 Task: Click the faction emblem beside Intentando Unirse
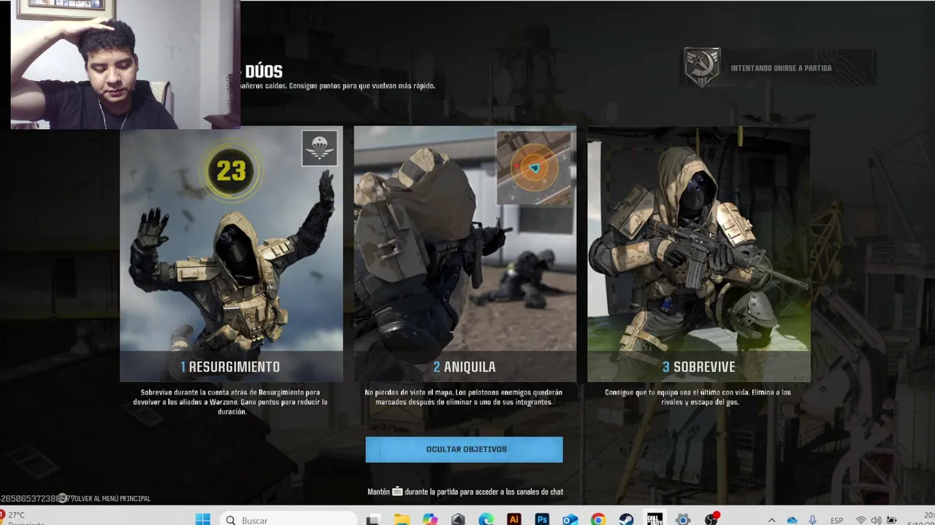pyautogui.click(x=702, y=68)
